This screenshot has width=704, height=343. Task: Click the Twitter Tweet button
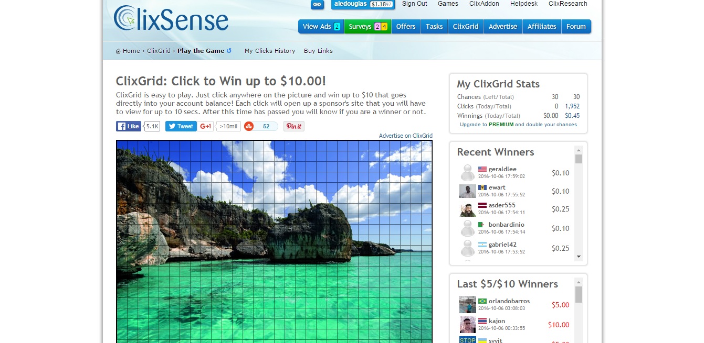[181, 126]
